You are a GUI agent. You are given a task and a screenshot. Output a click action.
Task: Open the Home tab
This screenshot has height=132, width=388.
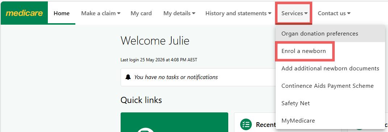[x=62, y=13]
